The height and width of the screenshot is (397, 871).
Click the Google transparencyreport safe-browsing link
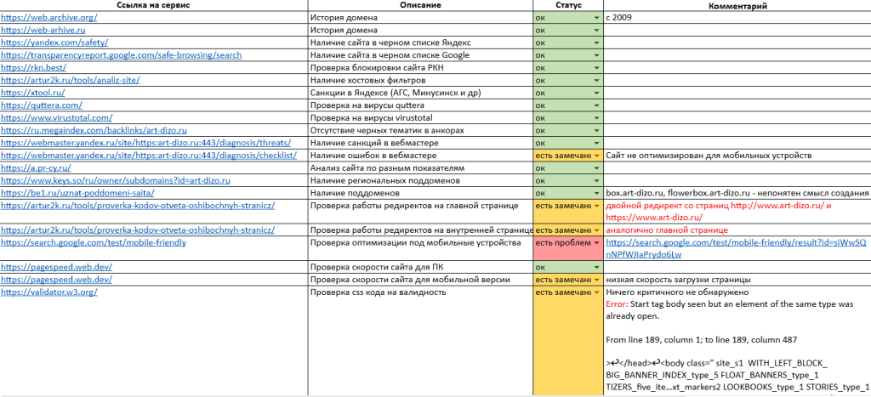121,55
